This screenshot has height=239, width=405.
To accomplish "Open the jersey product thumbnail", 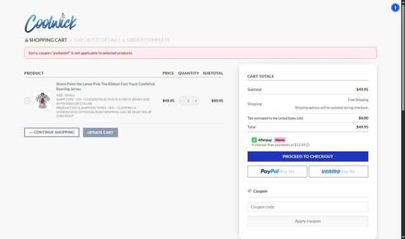I will (x=42, y=101).
